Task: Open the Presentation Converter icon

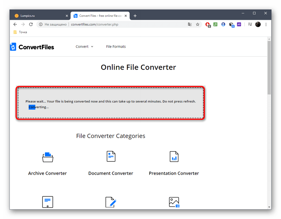Action: click(174, 156)
